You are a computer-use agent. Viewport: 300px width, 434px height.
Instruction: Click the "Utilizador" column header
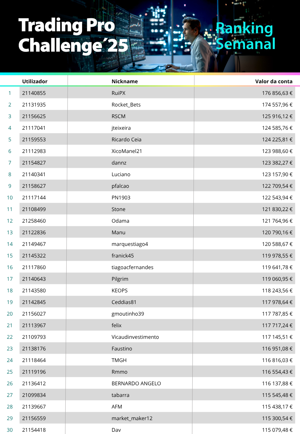pyautogui.click(x=35, y=81)
